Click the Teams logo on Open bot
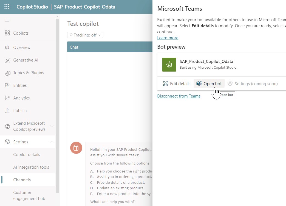Image resolution: width=286 pixels, height=206 pixels. (x=199, y=83)
